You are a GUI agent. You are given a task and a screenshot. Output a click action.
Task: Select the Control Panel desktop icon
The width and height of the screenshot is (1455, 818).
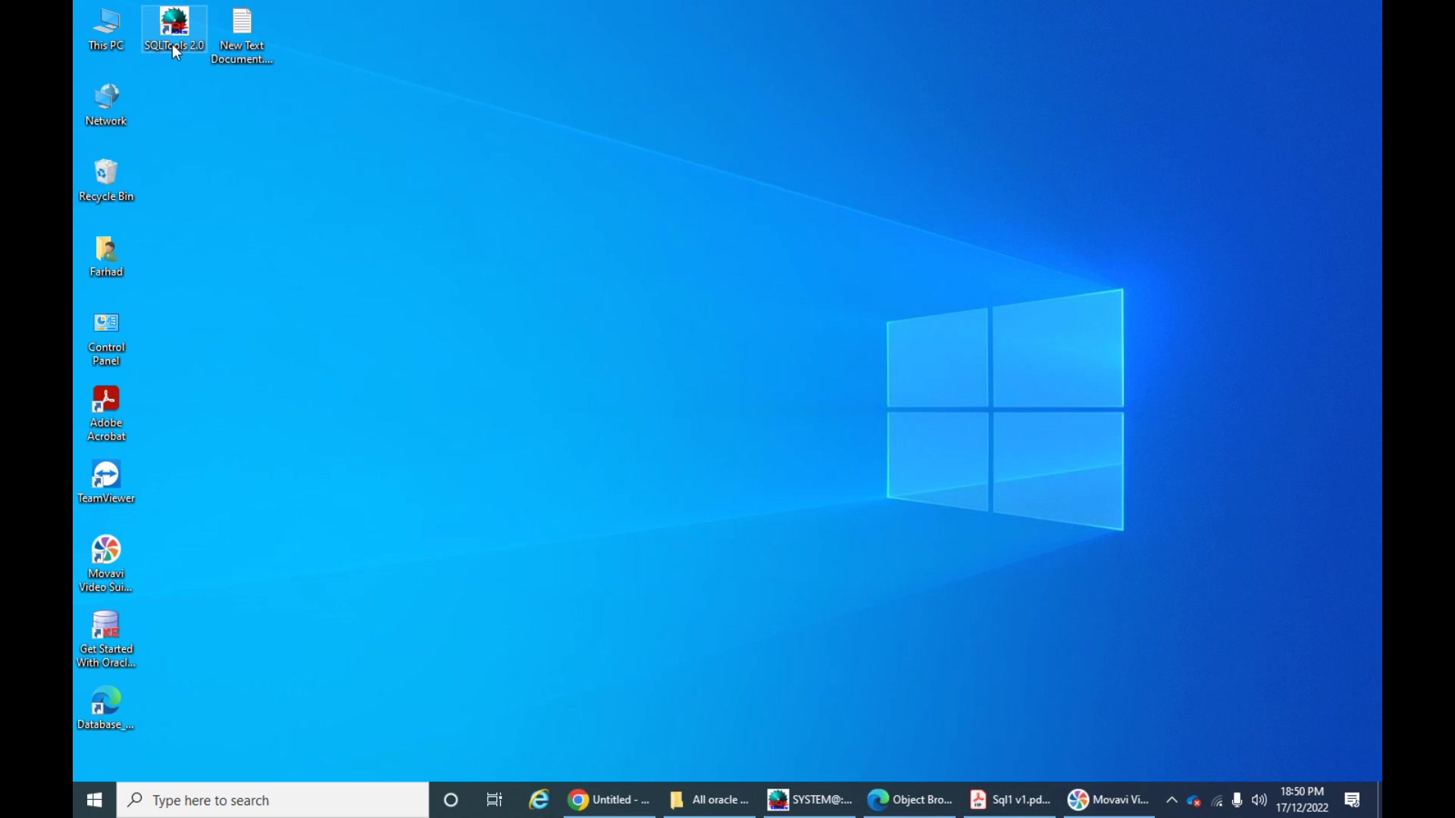pos(106,339)
